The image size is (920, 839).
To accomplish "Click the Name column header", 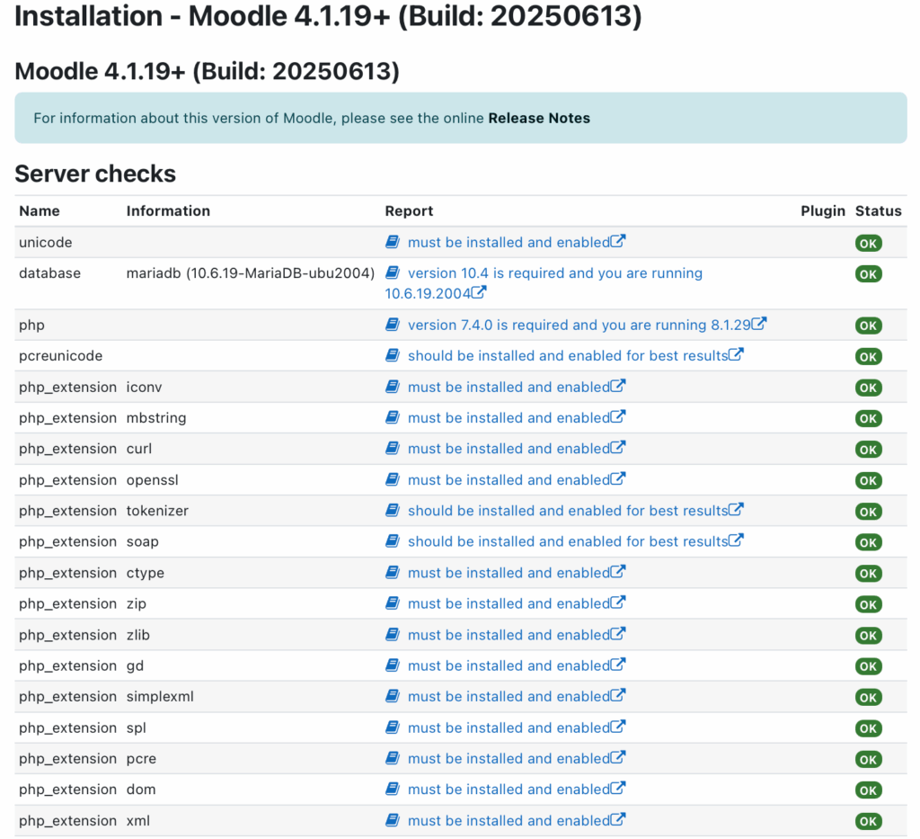I will [x=39, y=210].
